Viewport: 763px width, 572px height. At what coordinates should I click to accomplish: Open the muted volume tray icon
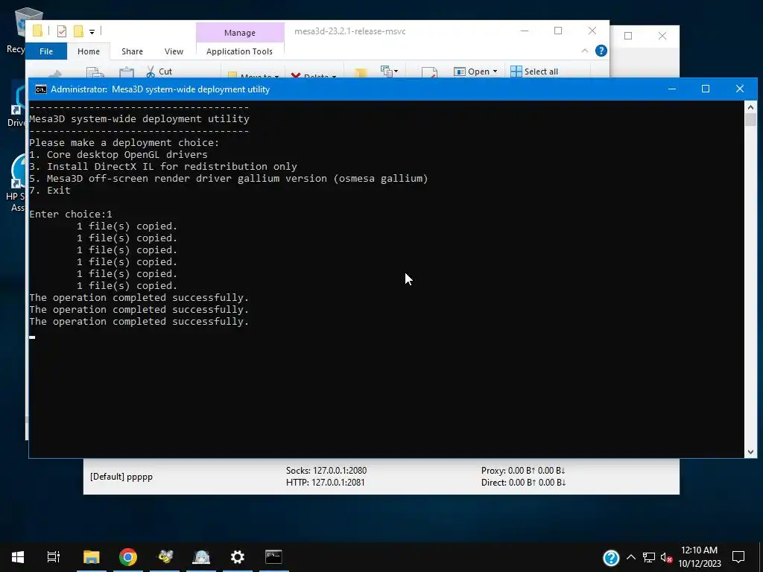[x=667, y=557]
